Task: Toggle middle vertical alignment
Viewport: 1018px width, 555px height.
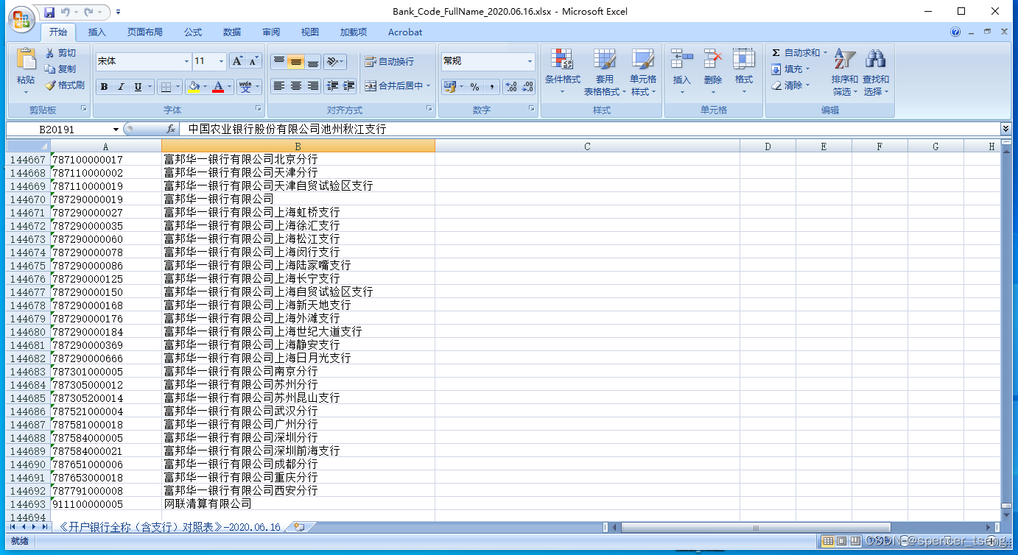Action: [295, 62]
